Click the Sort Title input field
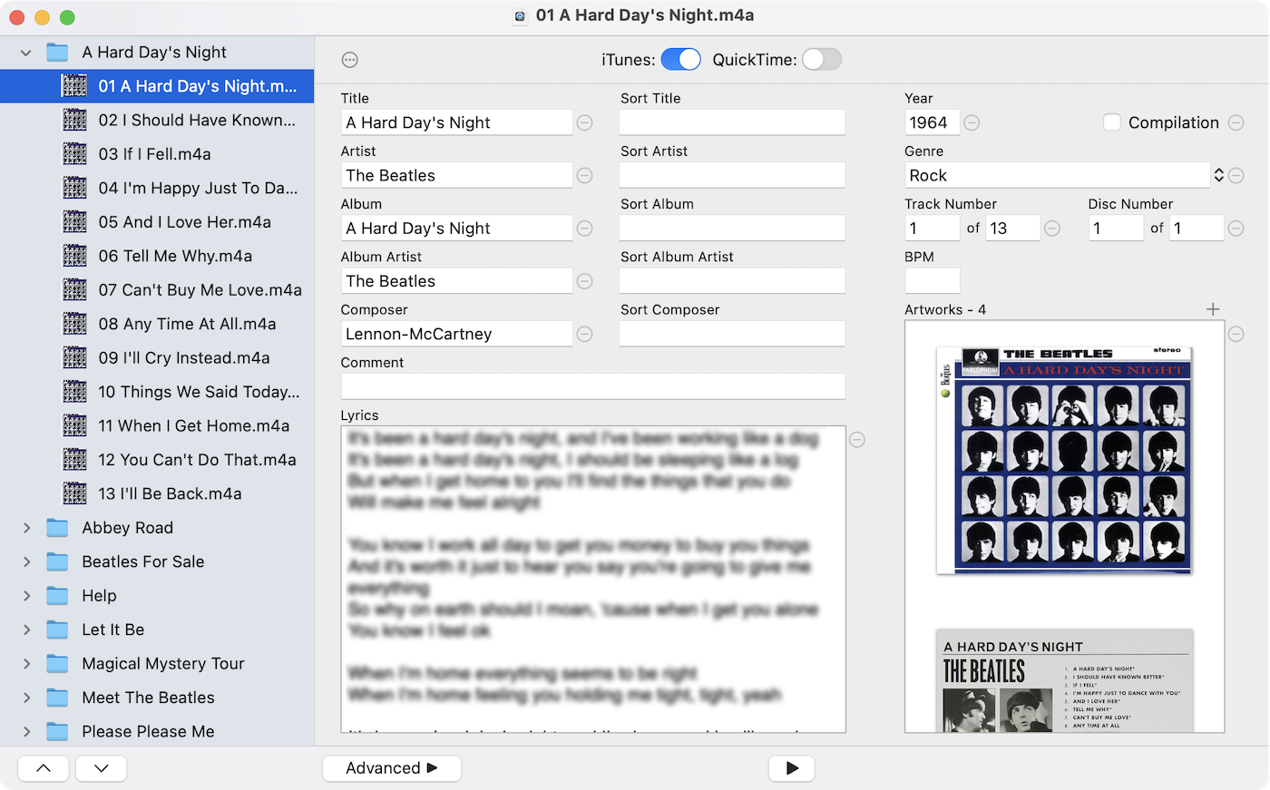 pyautogui.click(x=732, y=122)
